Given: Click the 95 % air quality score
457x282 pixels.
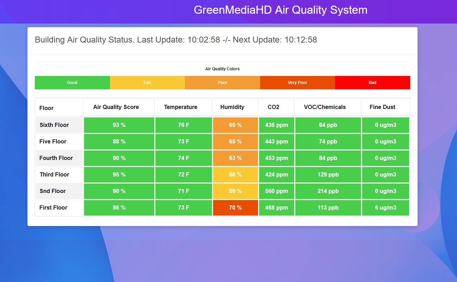Looking at the screenshot, I should [x=119, y=175].
